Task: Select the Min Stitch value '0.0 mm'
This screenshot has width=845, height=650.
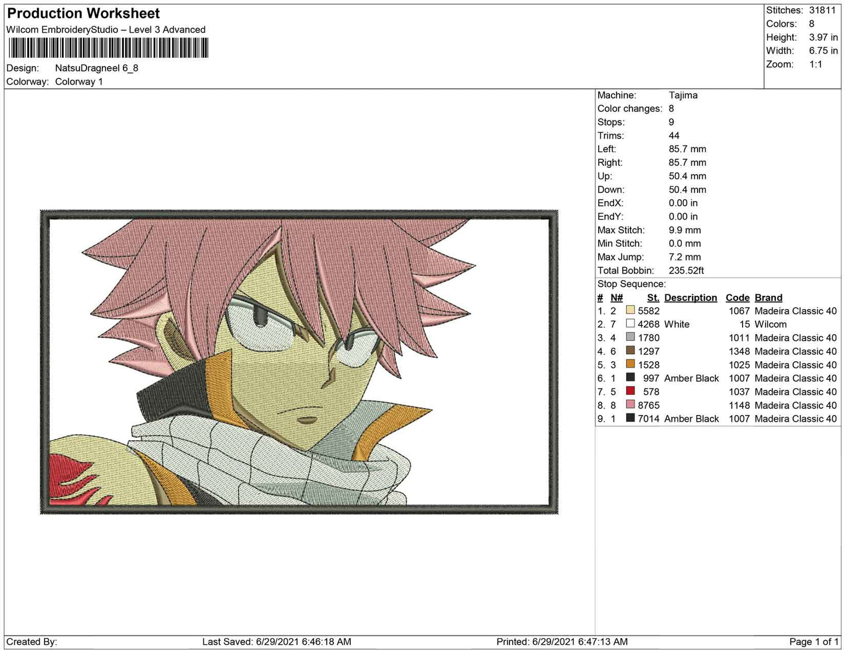Action: [x=685, y=243]
